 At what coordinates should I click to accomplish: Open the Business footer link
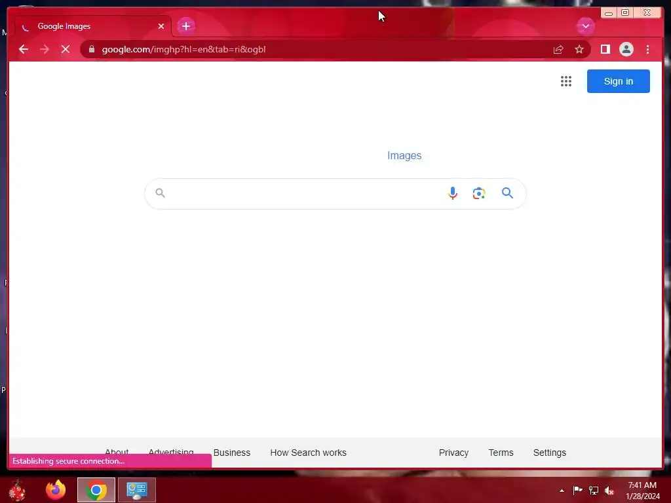pos(231,453)
